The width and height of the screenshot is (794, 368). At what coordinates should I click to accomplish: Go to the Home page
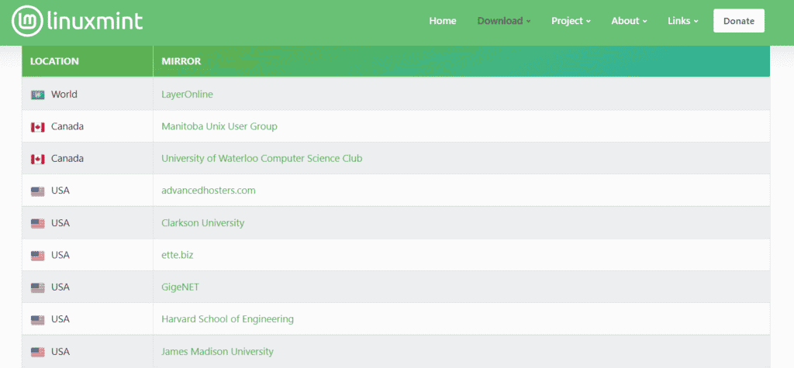[443, 21]
